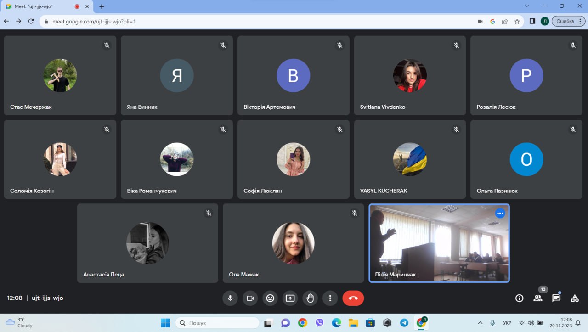Open the meeting details info icon
This screenshot has width=588, height=332.
pyautogui.click(x=519, y=298)
